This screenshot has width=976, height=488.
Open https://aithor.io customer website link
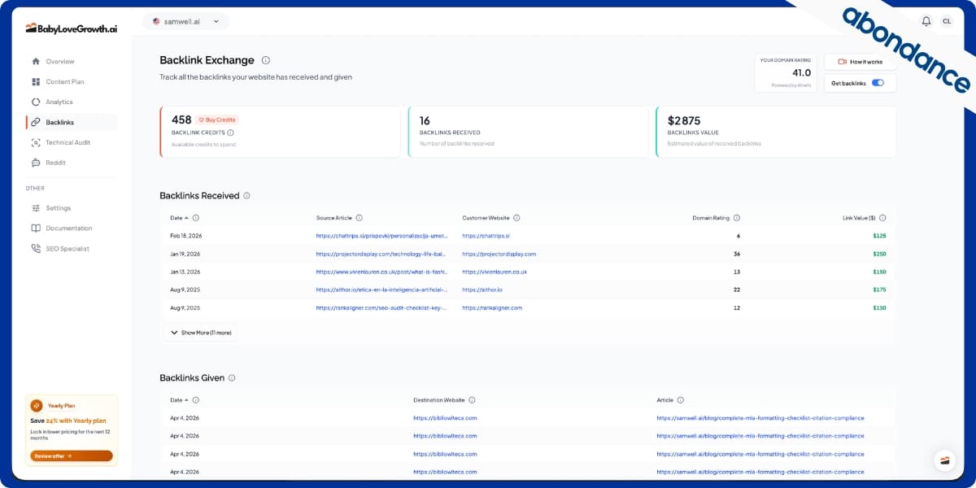482,290
